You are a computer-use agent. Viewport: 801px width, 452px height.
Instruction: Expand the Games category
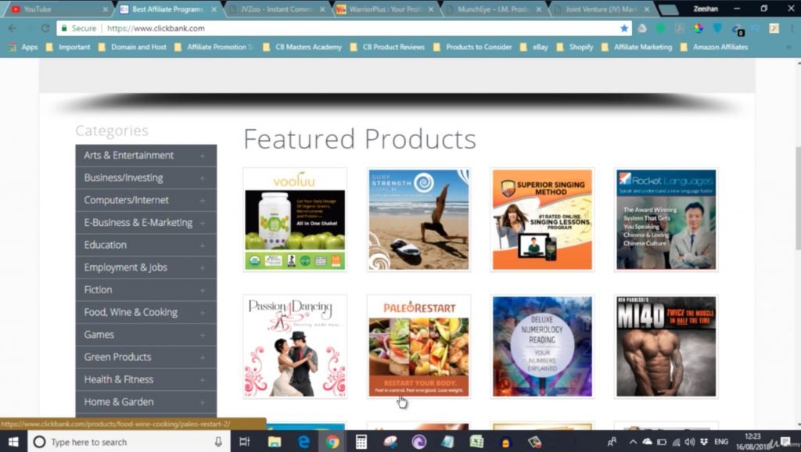(203, 335)
